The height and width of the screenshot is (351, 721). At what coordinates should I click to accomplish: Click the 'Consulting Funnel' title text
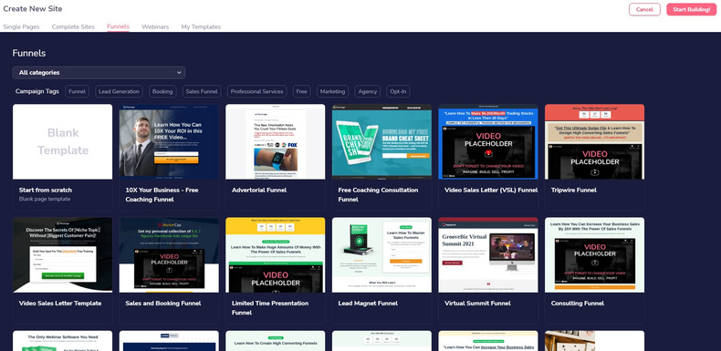[x=578, y=304]
